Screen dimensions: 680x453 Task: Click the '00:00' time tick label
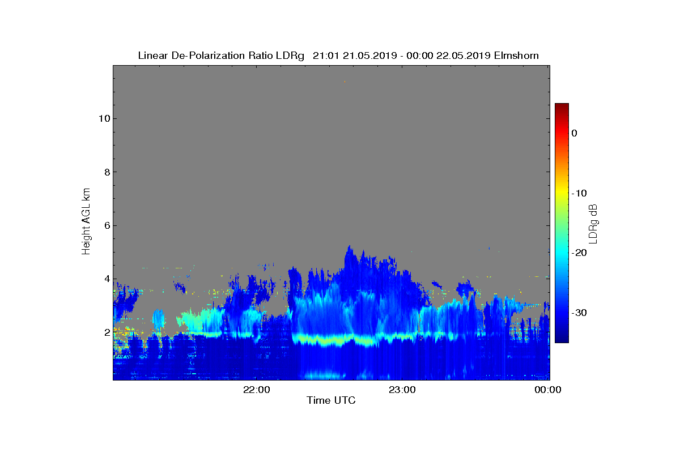pyautogui.click(x=549, y=390)
